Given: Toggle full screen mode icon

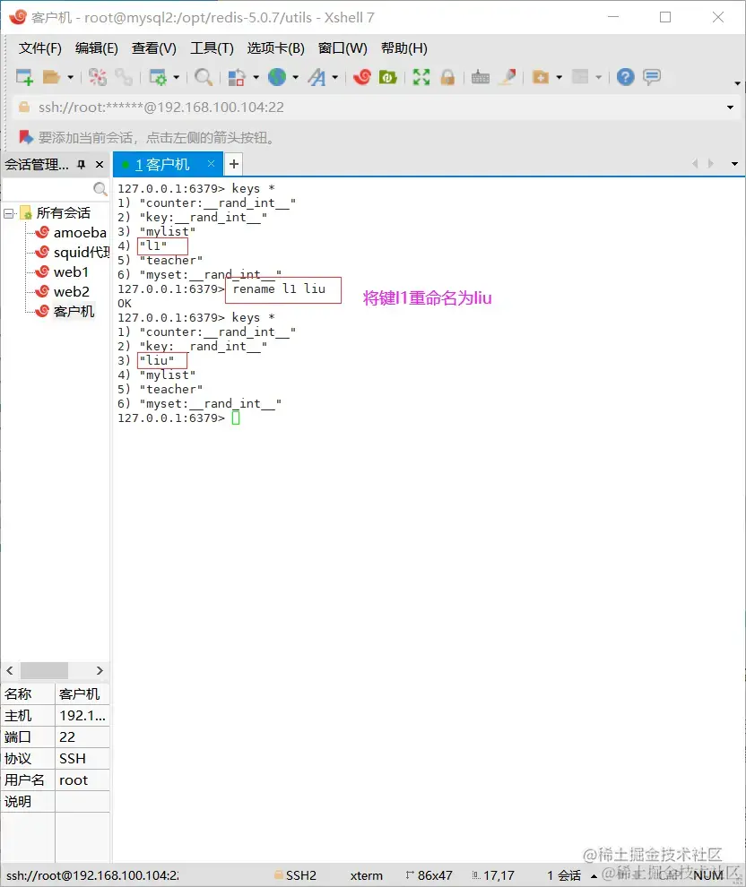Looking at the screenshot, I should click(421, 77).
